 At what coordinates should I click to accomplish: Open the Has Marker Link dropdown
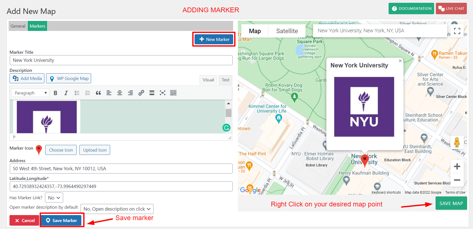54,198
